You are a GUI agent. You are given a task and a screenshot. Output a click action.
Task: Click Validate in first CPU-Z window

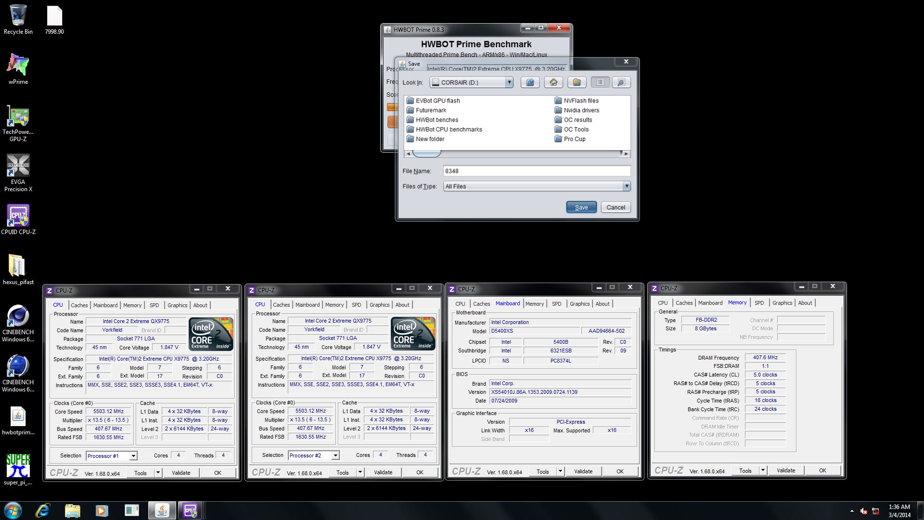pos(181,473)
